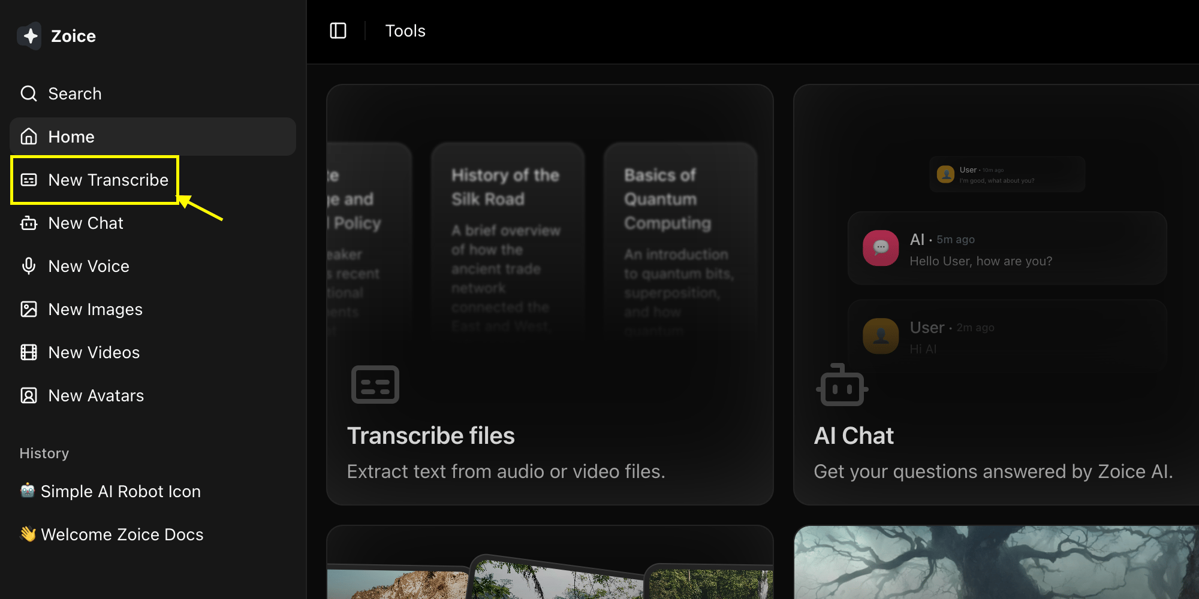The width and height of the screenshot is (1199, 599).
Task: Click 'Get your questions answered by Zoice AI.'
Action: [993, 471]
